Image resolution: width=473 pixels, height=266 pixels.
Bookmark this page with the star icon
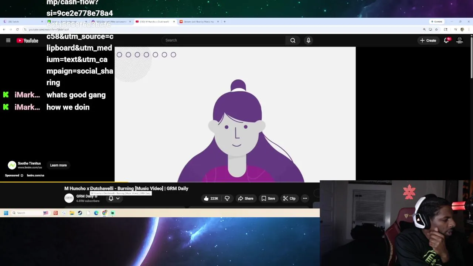[x=436, y=30]
